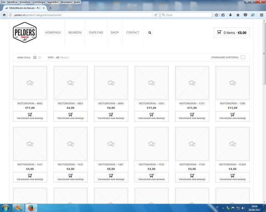Open the paint palette taskbar app
Image resolution: width=266 pixels, height=212 pixels.
(18, 208)
